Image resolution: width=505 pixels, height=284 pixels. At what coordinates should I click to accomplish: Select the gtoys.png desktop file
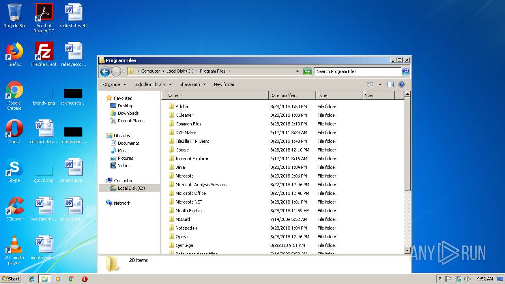pyautogui.click(x=44, y=174)
